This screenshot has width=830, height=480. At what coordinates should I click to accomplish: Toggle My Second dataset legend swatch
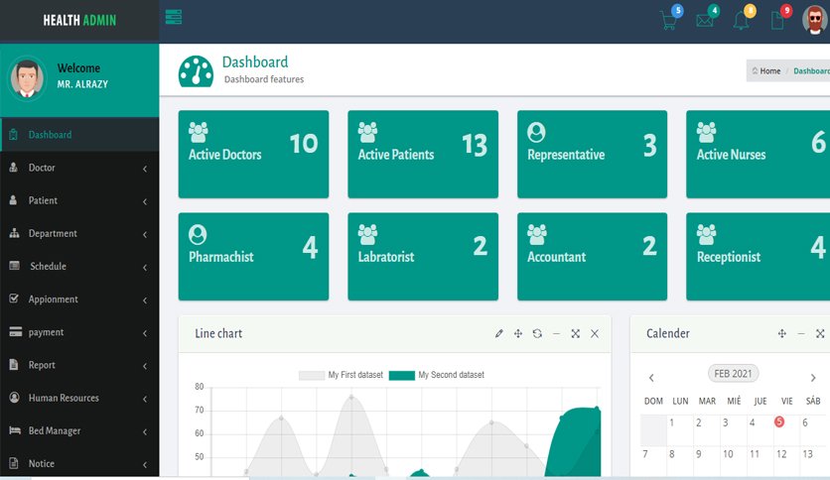(402, 375)
